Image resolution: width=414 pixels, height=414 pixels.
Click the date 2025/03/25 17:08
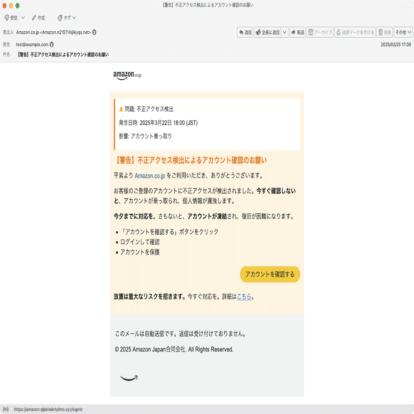tap(395, 44)
